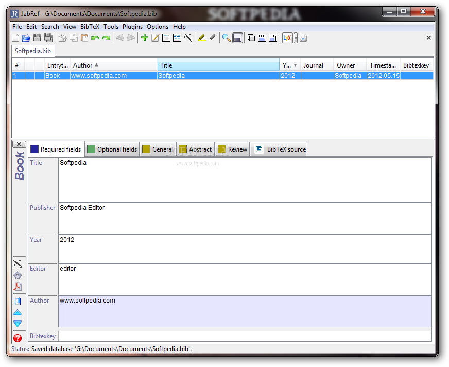
Task: Open search using the magnifying glass icon
Action: coord(226,38)
